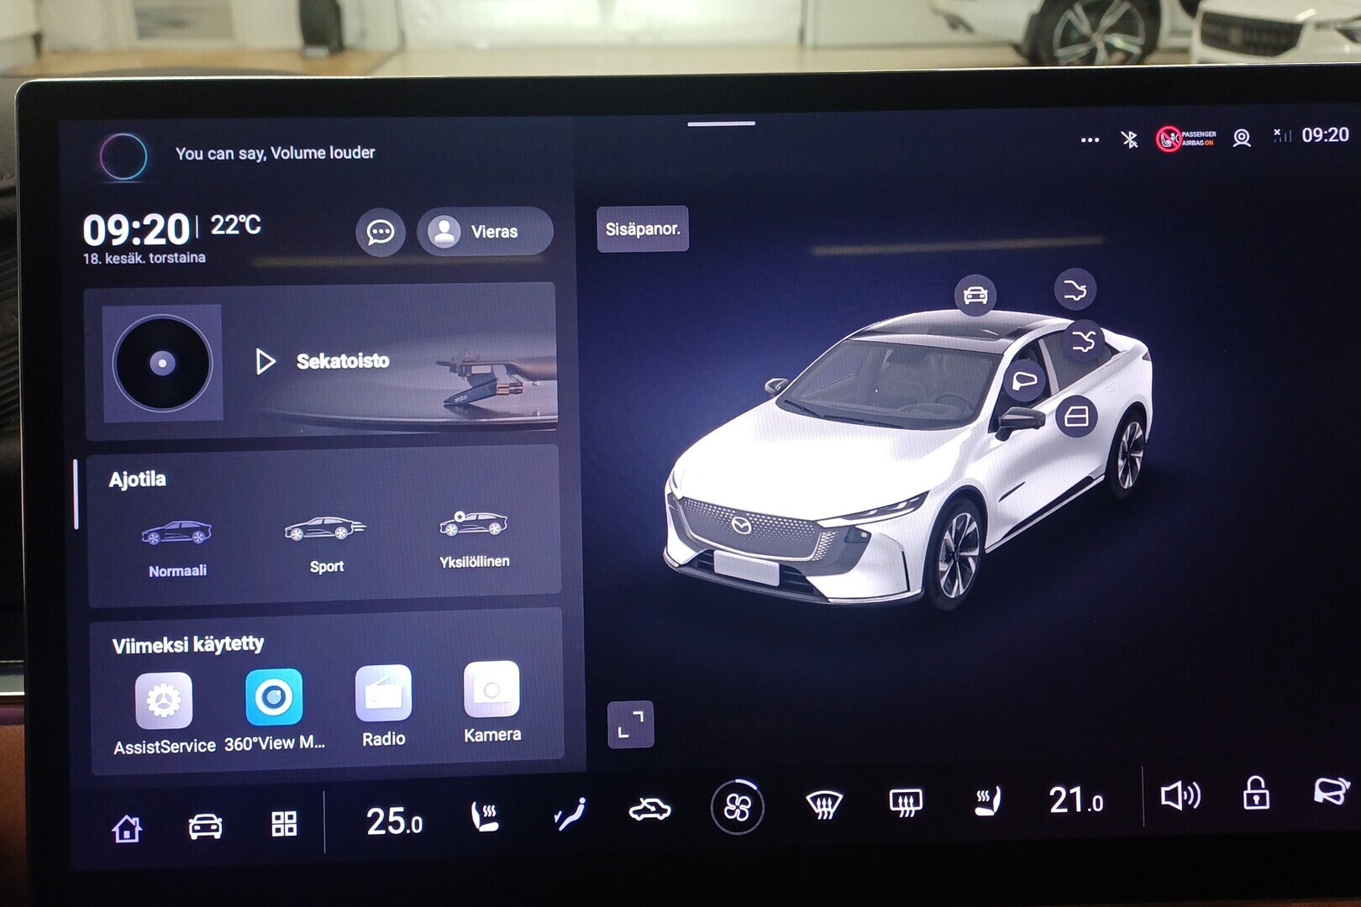Toggle rear window defrost

[x=906, y=803]
